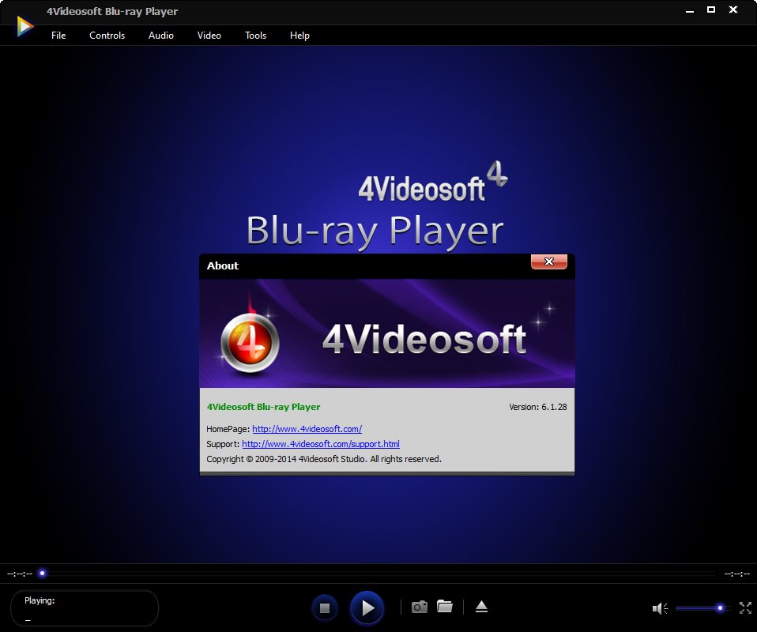Close the About dialog
Viewport: 757px width, 632px height.
pos(549,261)
